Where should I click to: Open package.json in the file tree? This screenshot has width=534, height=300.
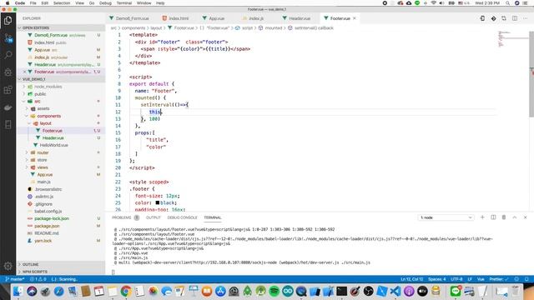click(47, 226)
